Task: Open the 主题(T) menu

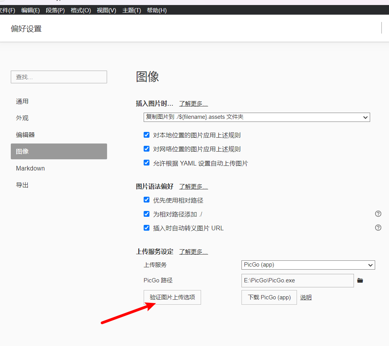Action: pos(131,10)
